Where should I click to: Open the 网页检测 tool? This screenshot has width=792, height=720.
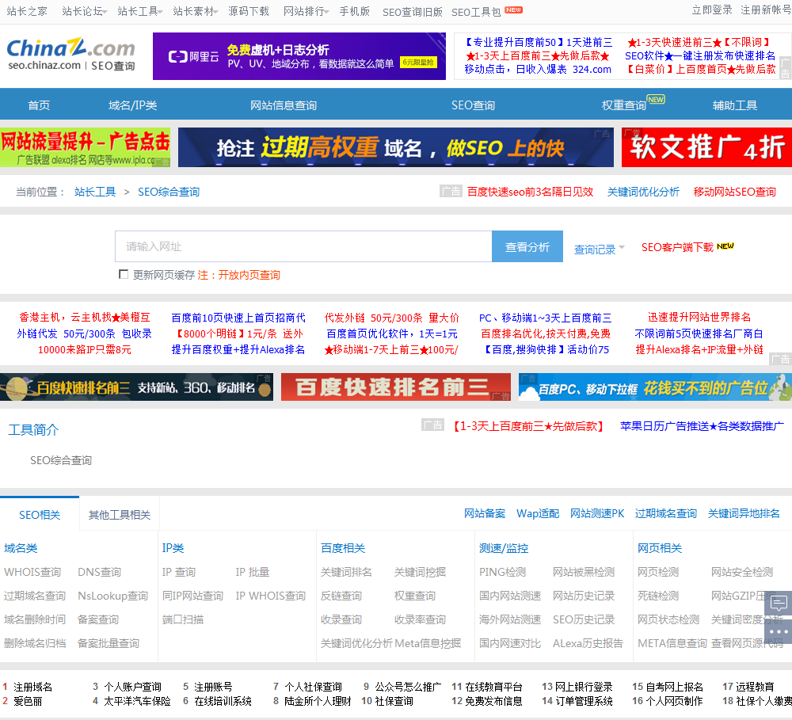[658, 572]
